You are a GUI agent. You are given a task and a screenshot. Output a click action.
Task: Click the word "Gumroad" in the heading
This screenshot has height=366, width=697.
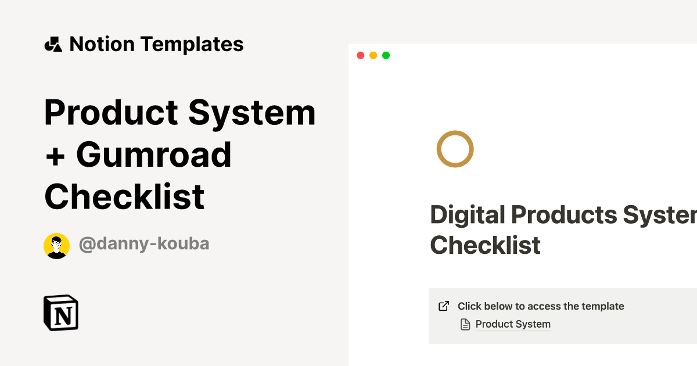[154, 155]
